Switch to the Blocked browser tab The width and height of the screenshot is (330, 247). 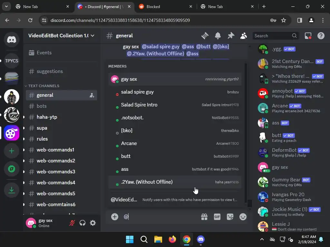pos(166,6)
